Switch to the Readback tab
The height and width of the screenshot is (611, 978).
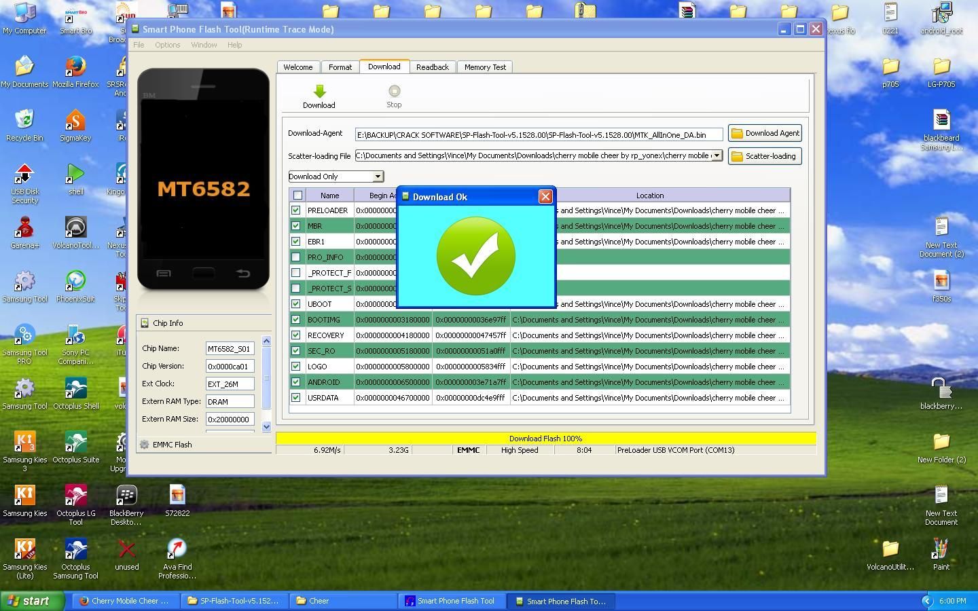pos(433,67)
